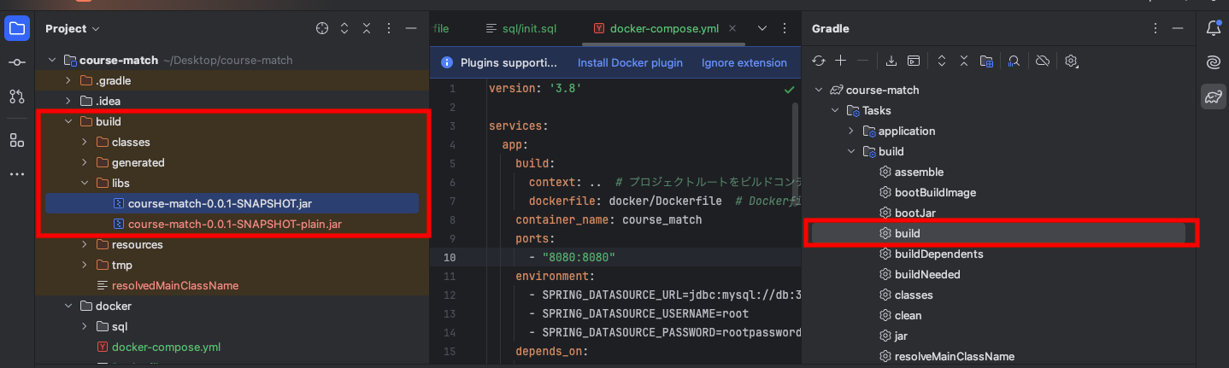Expand the .gradle folder
The width and height of the screenshot is (1229, 368).
pos(68,81)
